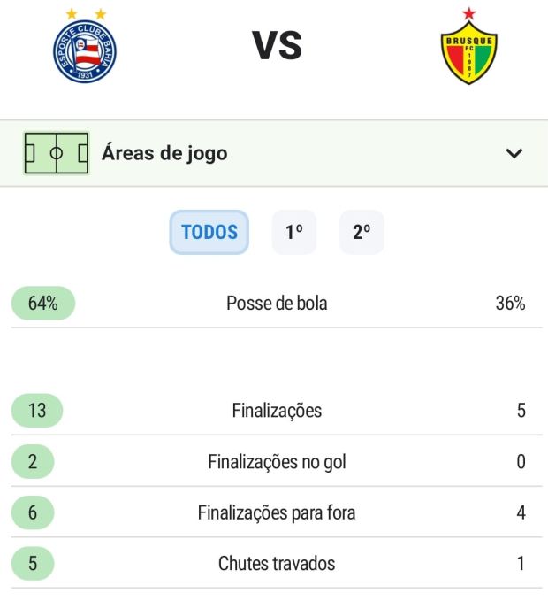Click the green 2 shots-on-goal badge
The width and height of the screenshot is (548, 601).
[x=33, y=461]
